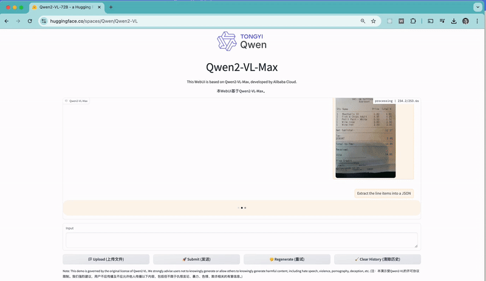Click the loading dots response bubble
486x281 pixels.
(242, 208)
